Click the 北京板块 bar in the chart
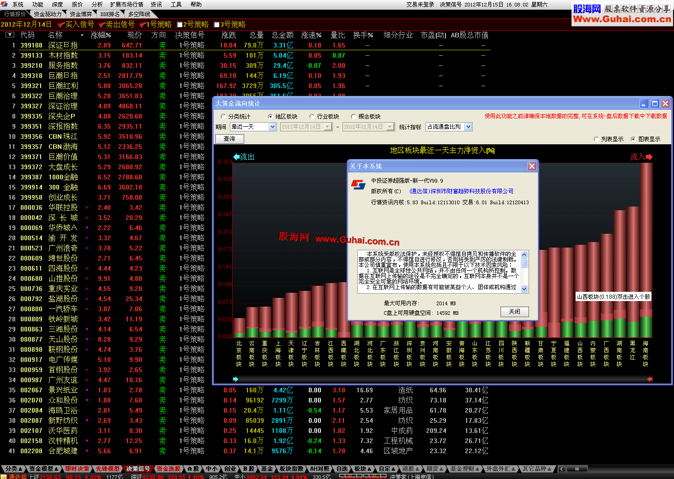This screenshot has width=674, height=479. click(x=239, y=327)
